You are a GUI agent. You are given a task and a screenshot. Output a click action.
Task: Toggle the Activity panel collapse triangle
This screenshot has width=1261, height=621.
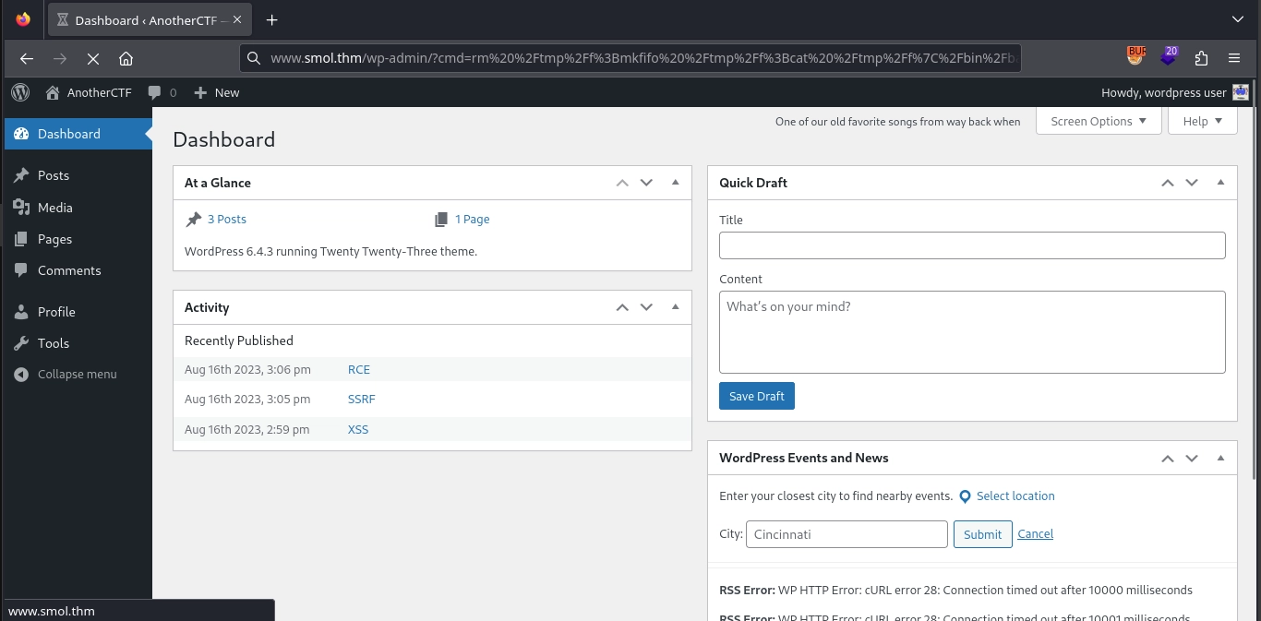pyautogui.click(x=676, y=307)
